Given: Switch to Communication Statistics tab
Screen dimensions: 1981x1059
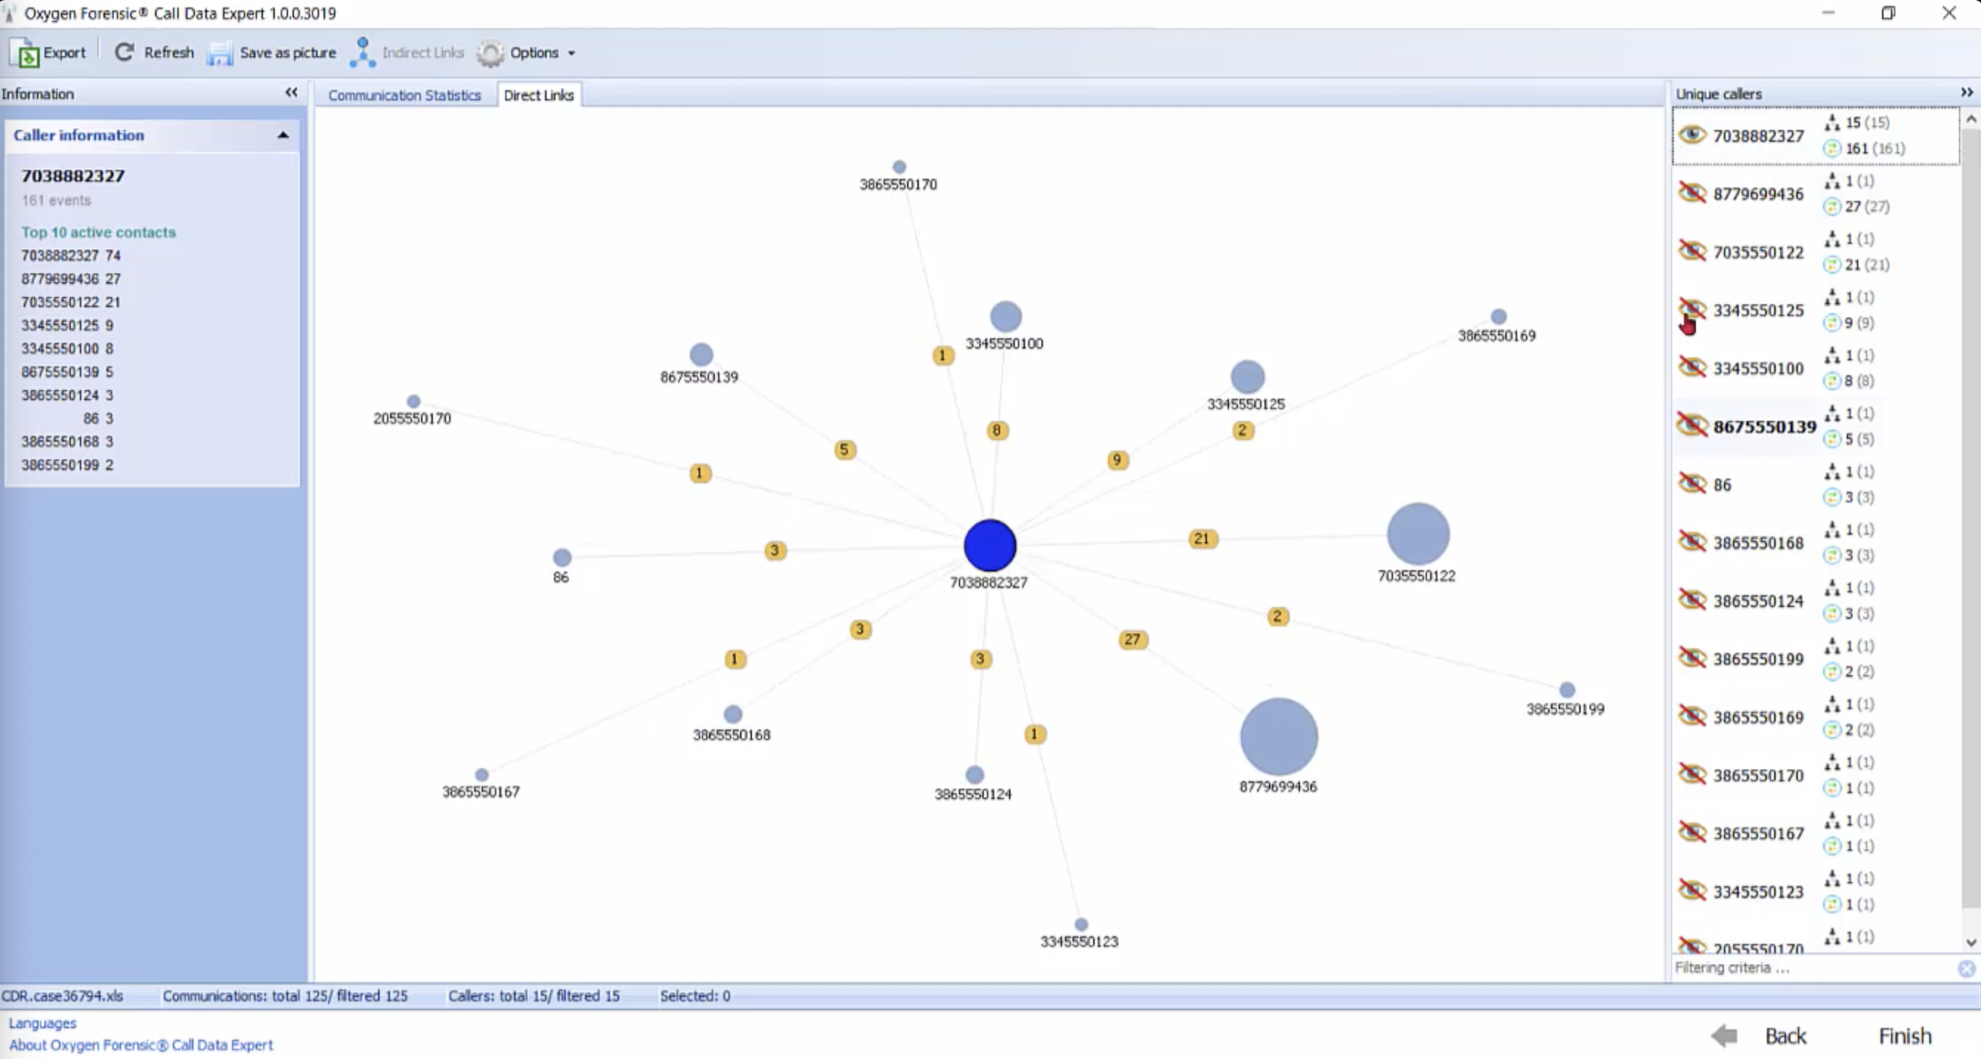Looking at the screenshot, I should [x=405, y=95].
